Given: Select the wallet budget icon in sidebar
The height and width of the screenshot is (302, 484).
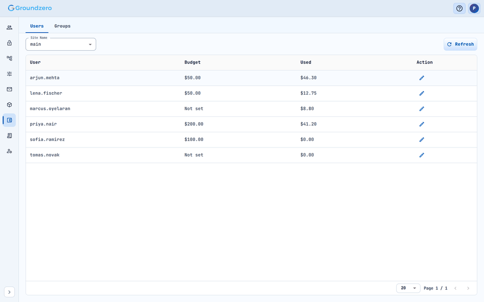Looking at the screenshot, I should tap(9, 120).
